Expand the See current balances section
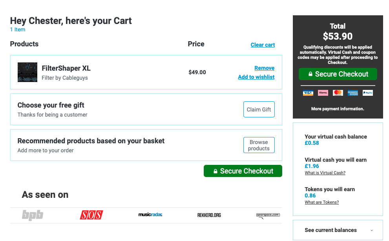Screen dimensions: 389x241 tap(338, 230)
